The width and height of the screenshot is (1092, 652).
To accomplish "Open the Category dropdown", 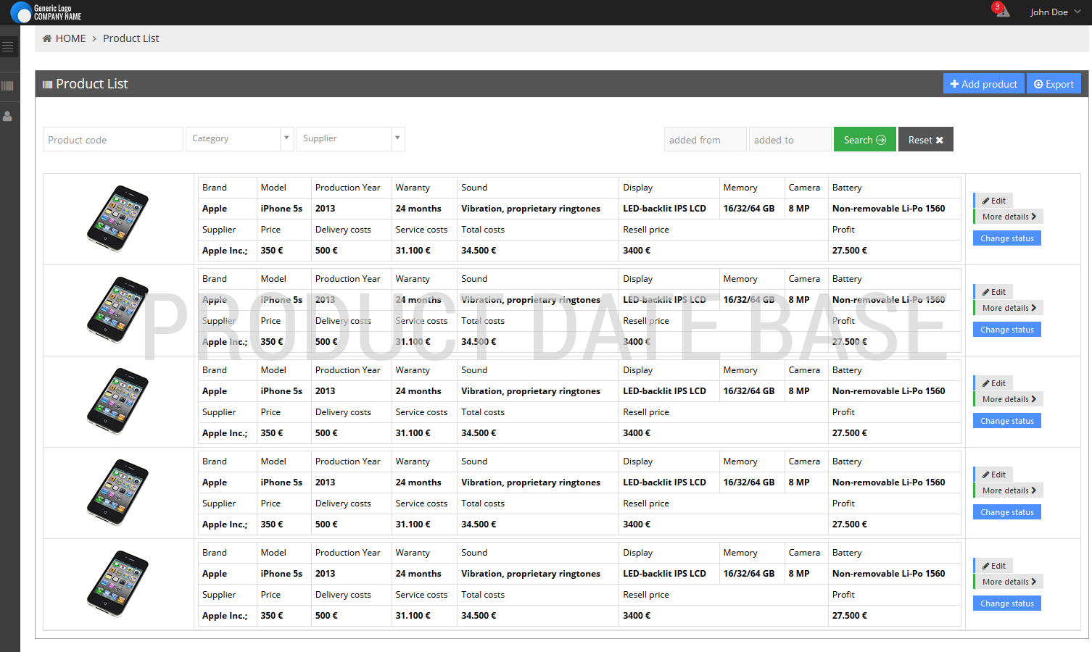I will (x=240, y=138).
